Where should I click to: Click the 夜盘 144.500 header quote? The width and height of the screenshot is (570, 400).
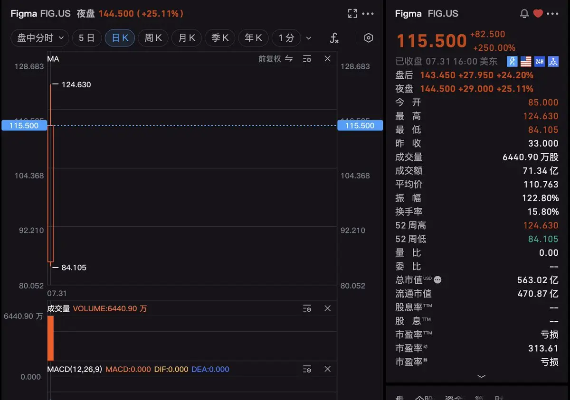(131, 14)
